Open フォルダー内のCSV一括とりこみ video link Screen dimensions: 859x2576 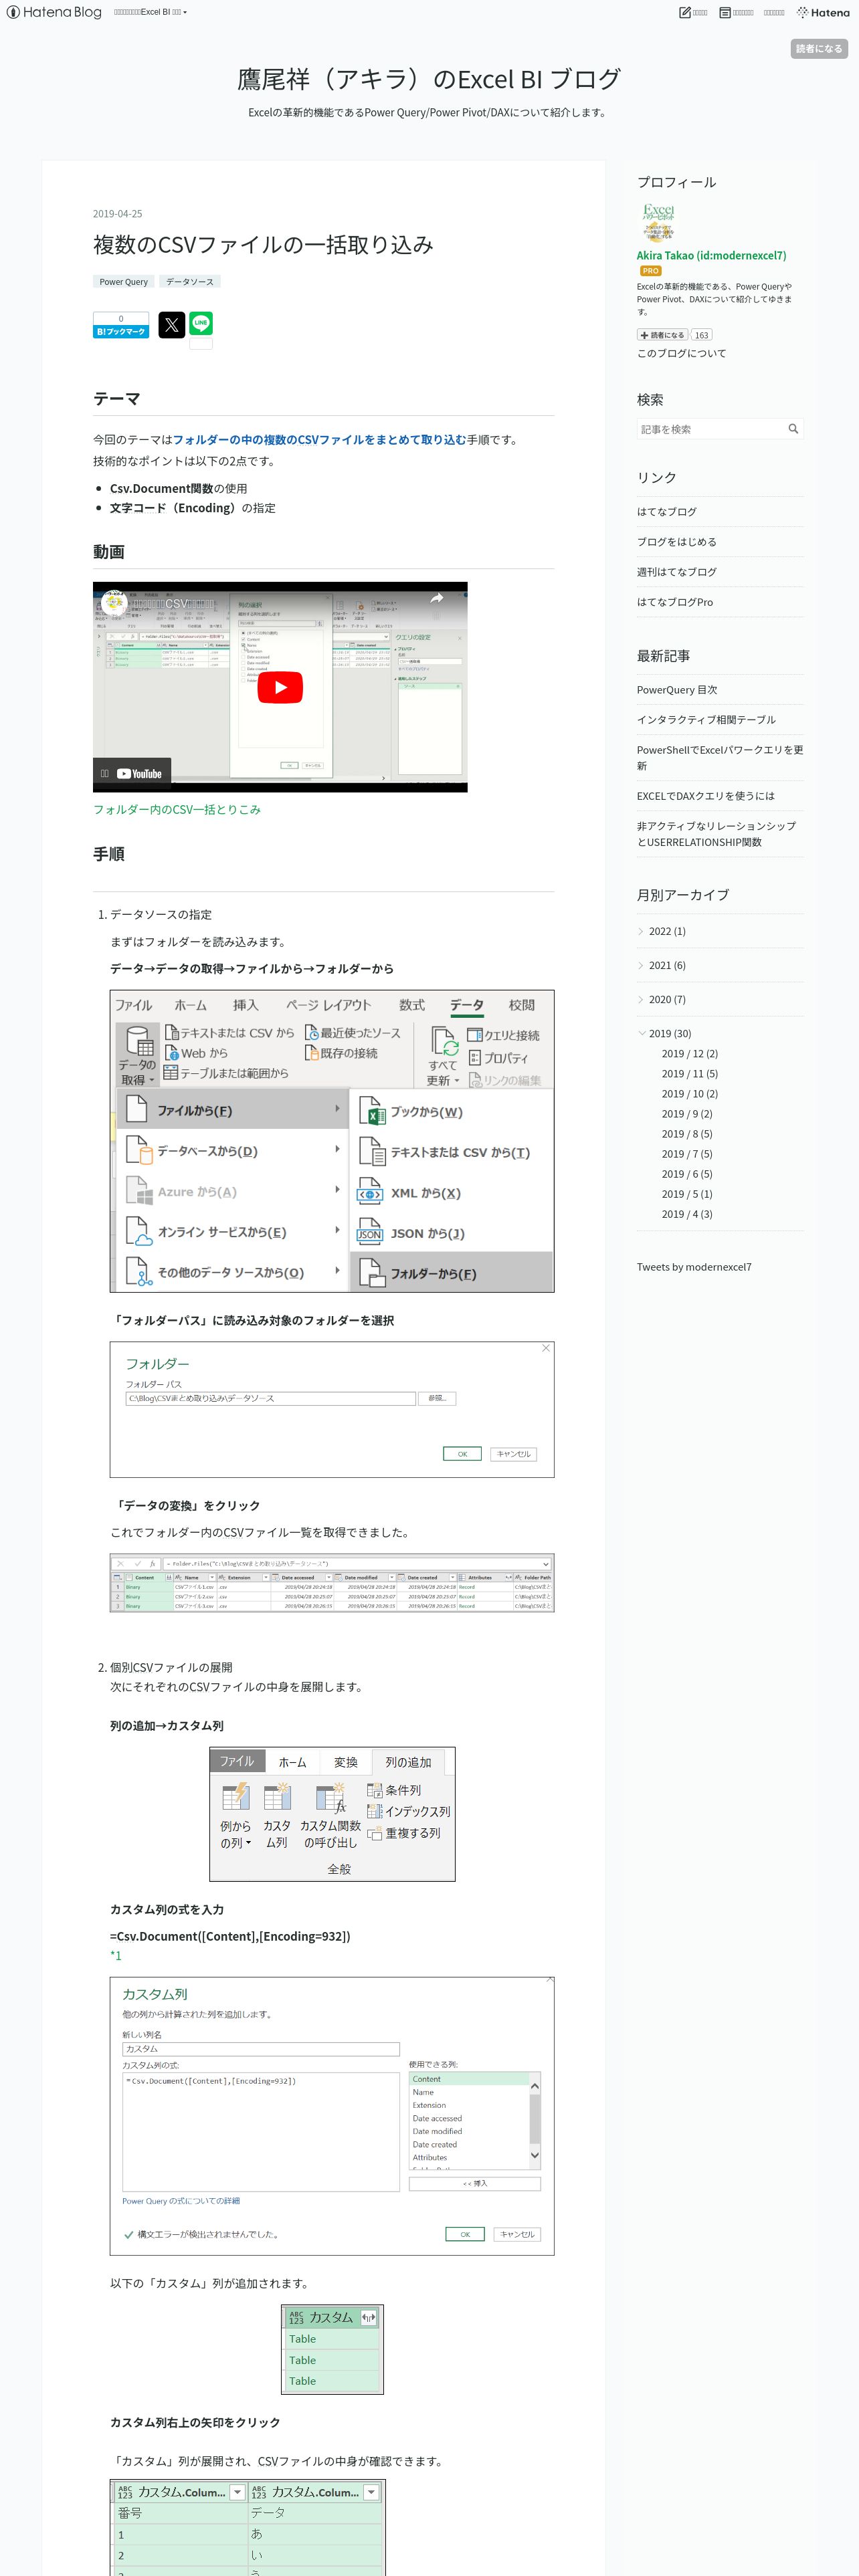pos(177,809)
